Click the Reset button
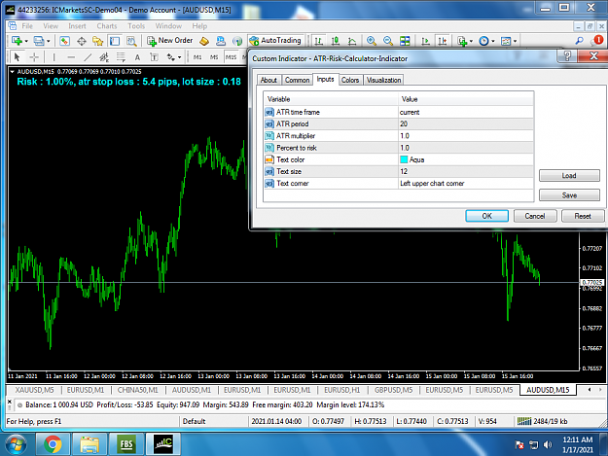Image resolution: width=608 pixels, height=456 pixels. 583,216
